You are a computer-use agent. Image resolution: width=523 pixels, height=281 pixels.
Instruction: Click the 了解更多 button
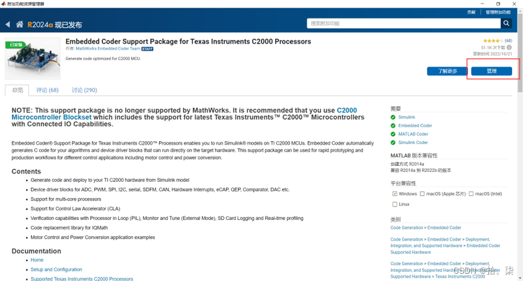pos(447,71)
